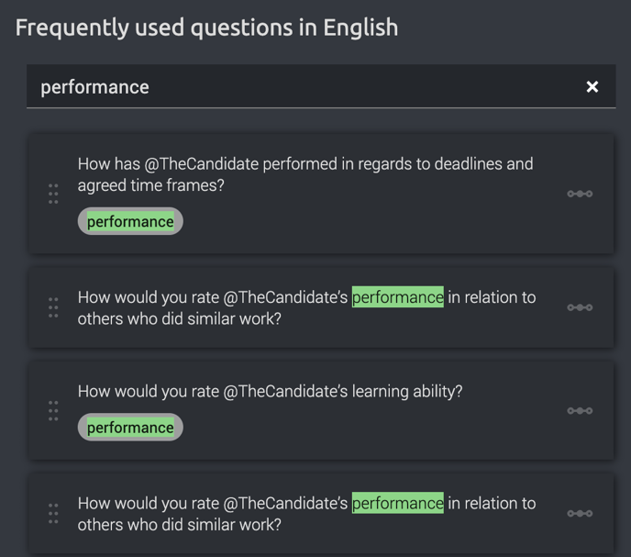
Task: Click the drag handle beside the learning ability question
Action: [x=53, y=411]
